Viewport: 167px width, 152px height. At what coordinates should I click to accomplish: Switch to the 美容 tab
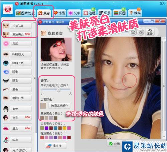(44, 13)
